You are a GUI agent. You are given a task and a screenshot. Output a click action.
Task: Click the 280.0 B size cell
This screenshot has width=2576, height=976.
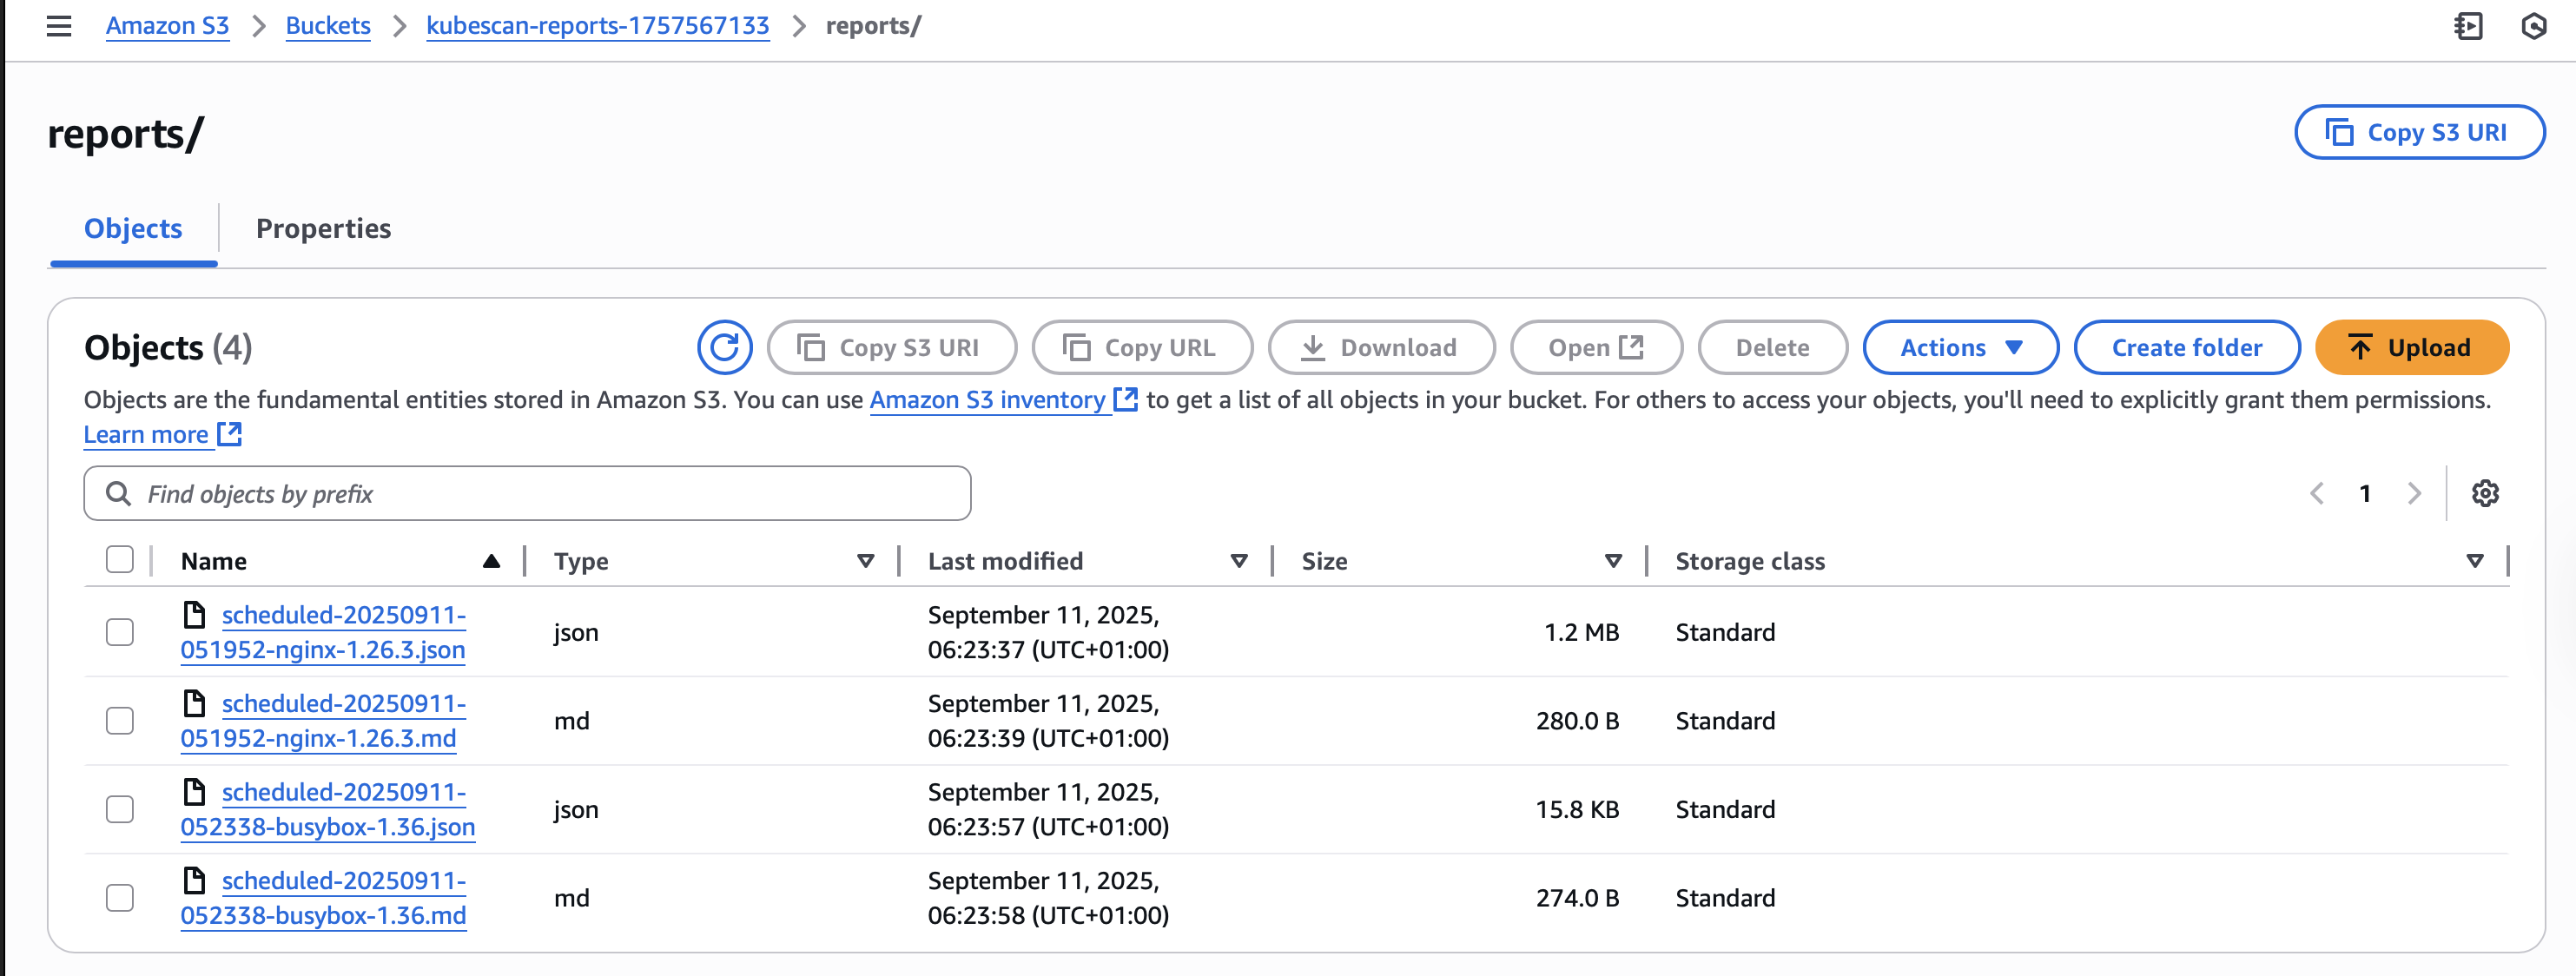pyautogui.click(x=1577, y=720)
